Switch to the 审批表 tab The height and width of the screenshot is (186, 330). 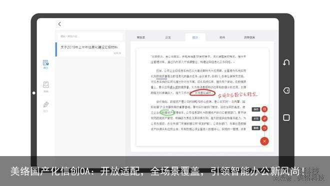[141, 37]
